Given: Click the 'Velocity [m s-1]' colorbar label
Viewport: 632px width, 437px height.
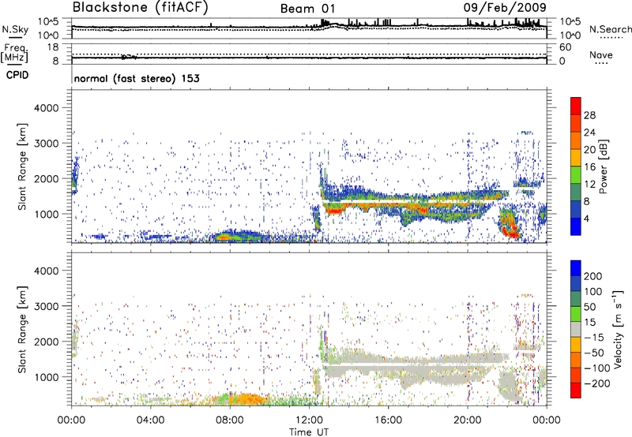Looking at the screenshot, I should (618, 329).
